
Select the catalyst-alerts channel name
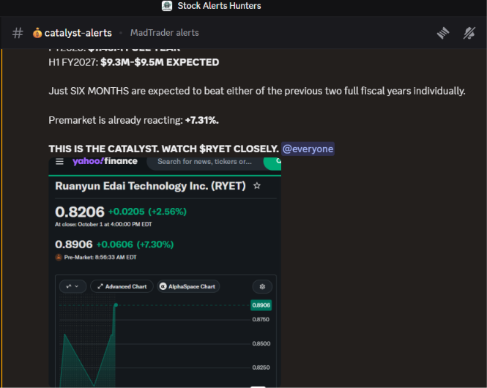(78, 33)
